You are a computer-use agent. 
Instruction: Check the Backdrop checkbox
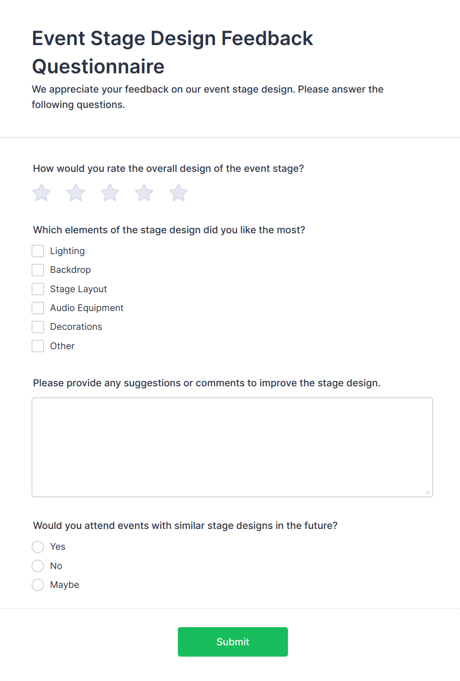38,270
